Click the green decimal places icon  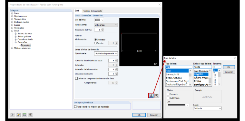click(x=25, y=115)
